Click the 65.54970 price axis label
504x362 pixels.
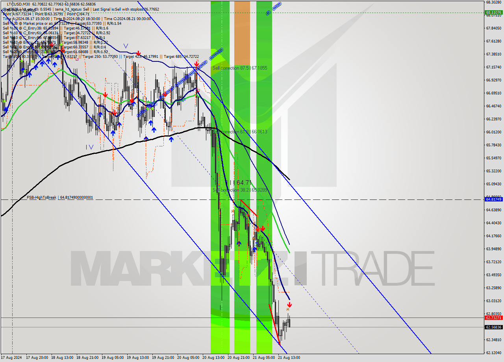[x=493, y=158]
